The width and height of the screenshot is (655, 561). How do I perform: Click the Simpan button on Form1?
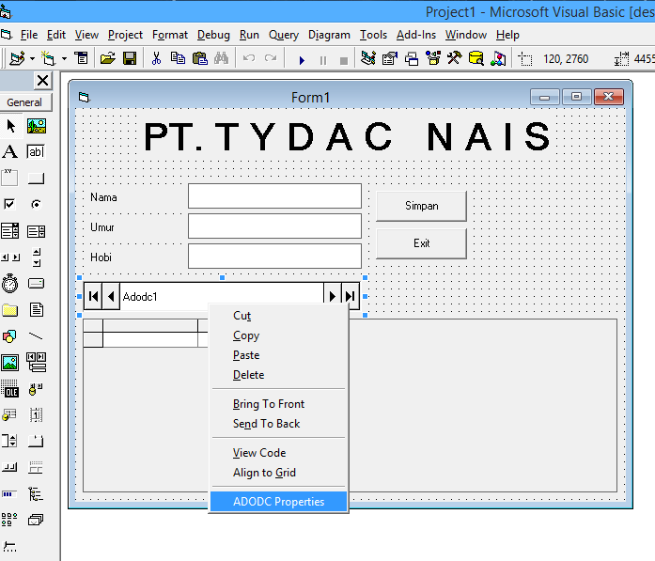point(422,206)
